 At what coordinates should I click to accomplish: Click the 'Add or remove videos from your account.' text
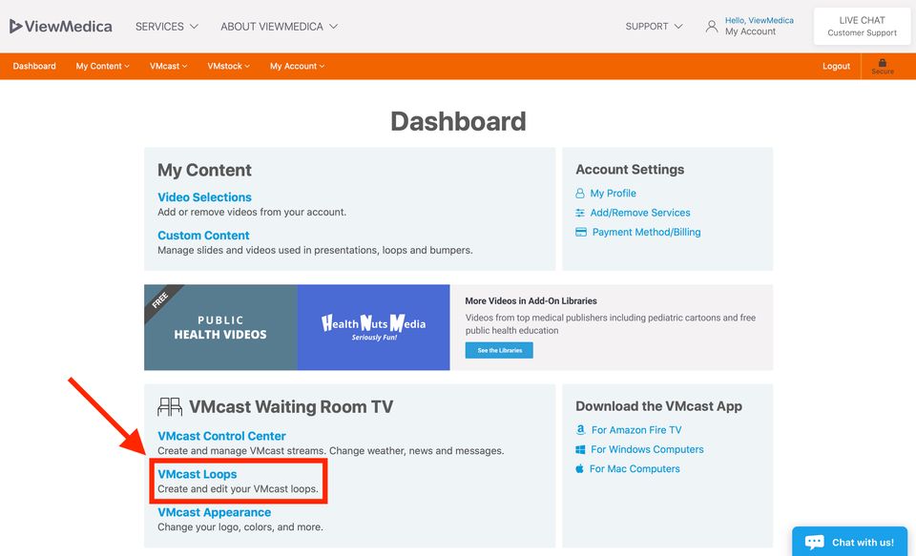pyautogui.click(x=252, y=212)
